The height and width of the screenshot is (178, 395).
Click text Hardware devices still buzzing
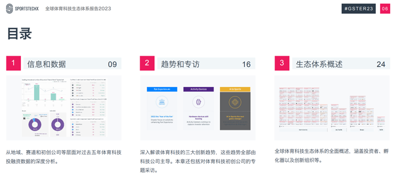pyautogui.click(x=199, y=118)
